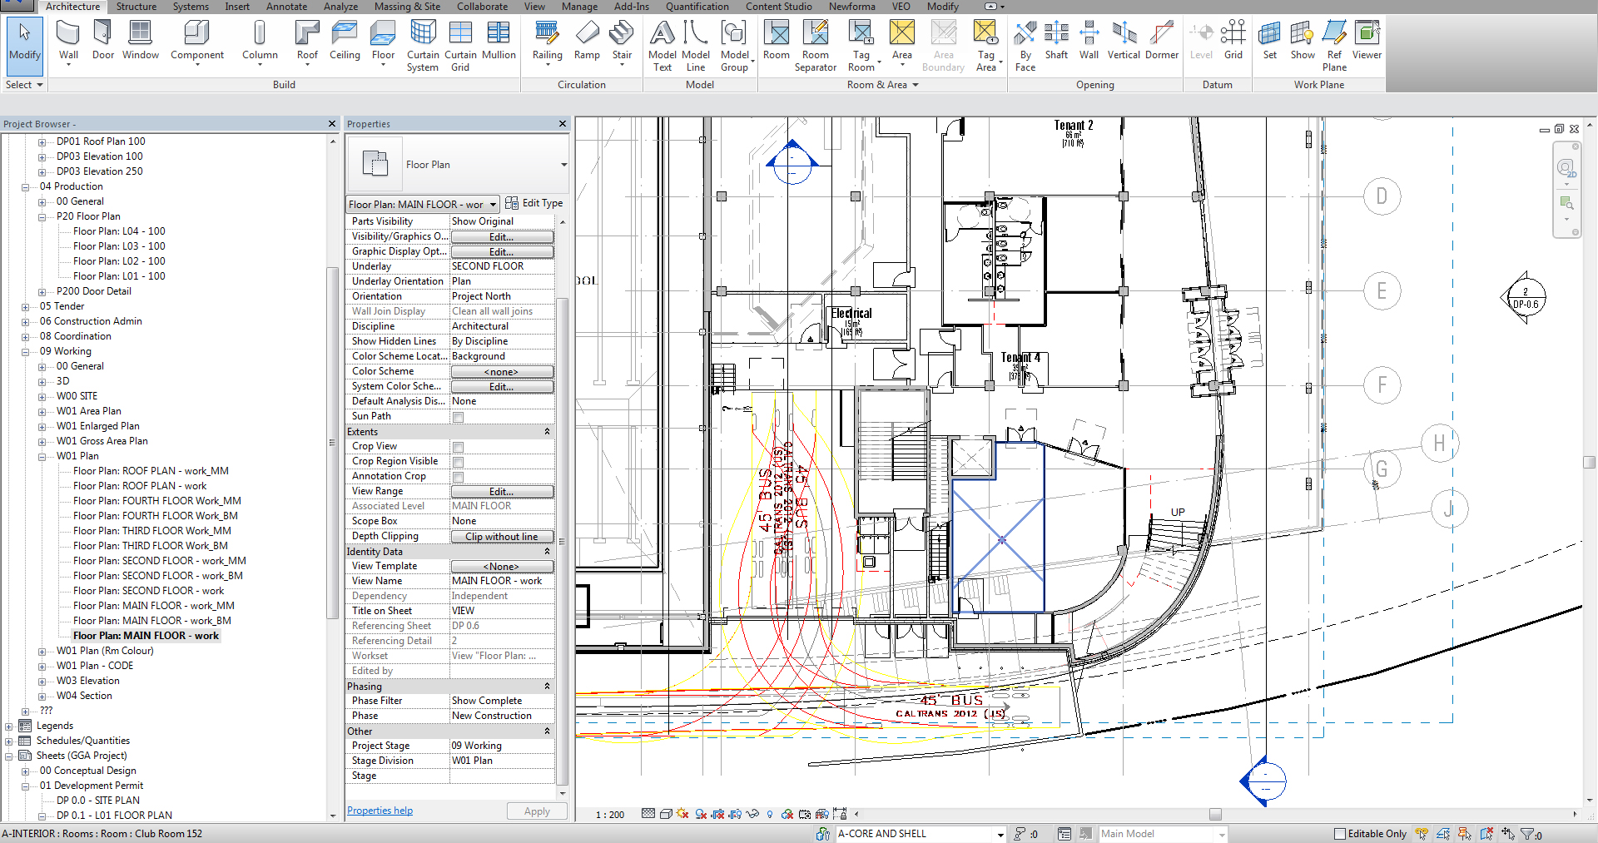1598x843 pixels.
Task: Click the Apply button
Action: point(536,811)
